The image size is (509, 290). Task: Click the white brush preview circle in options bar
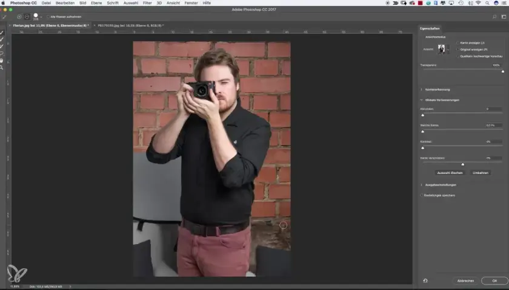pyautogui.click(x=36, y=15)
